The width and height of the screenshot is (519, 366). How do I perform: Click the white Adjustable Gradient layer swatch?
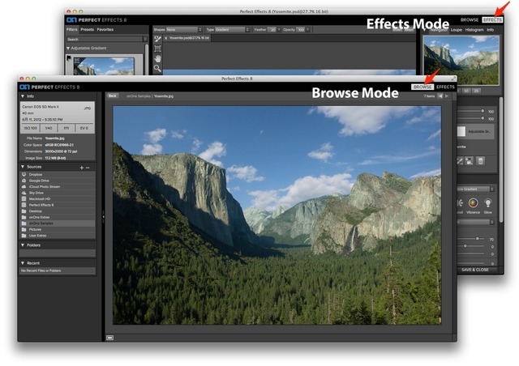[461, 132]
